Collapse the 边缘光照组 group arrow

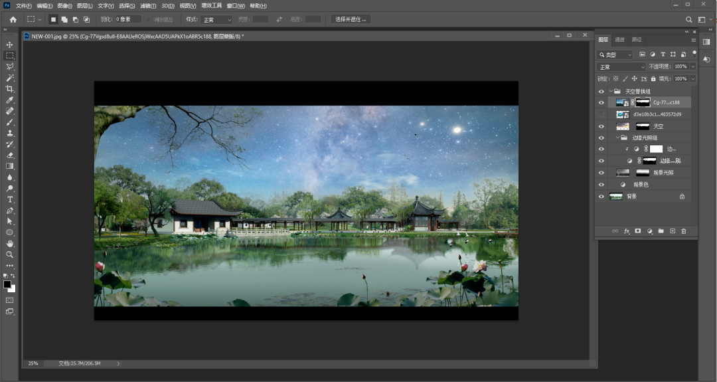618,138
